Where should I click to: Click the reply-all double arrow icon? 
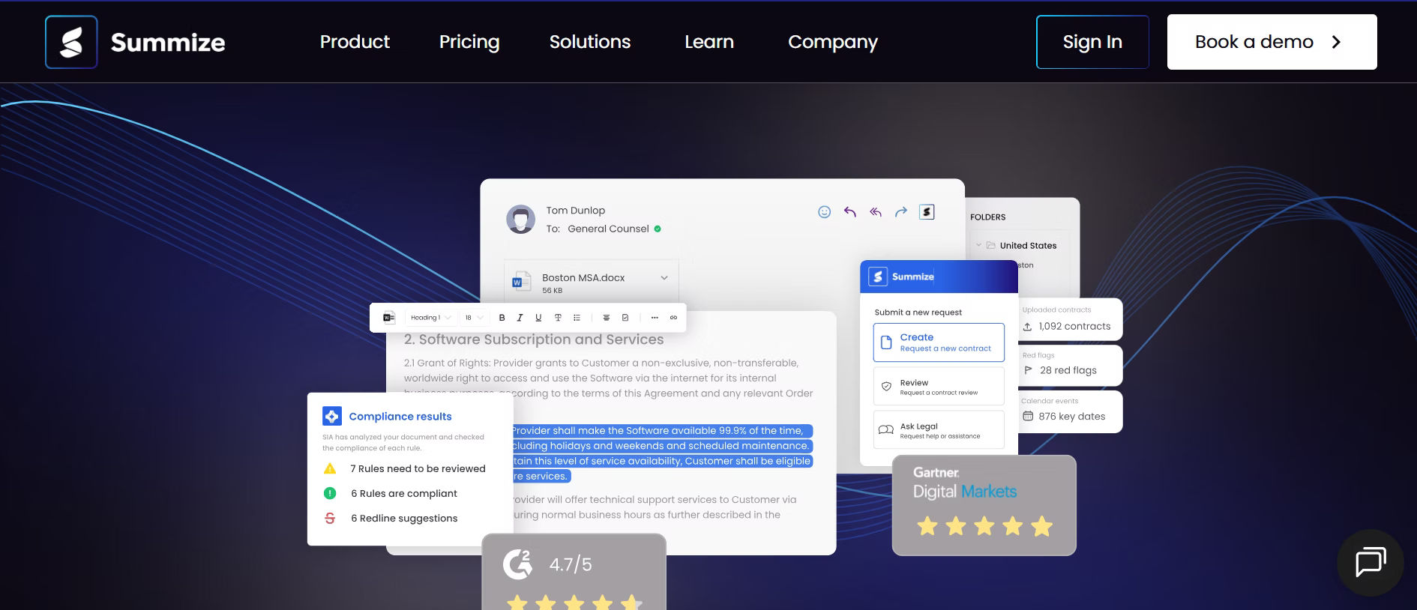point(875,212)
